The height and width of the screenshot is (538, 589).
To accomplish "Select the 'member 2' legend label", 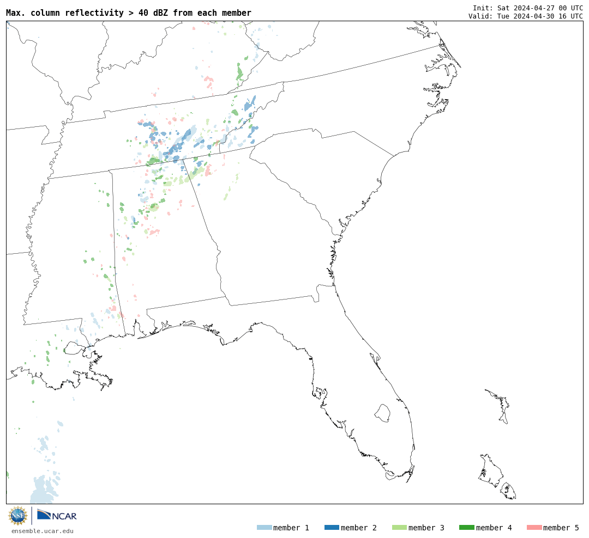I will [359, 528].
